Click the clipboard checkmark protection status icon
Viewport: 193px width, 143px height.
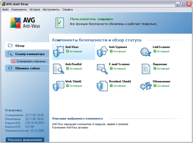pyautogui.click(x=60, y=23)
